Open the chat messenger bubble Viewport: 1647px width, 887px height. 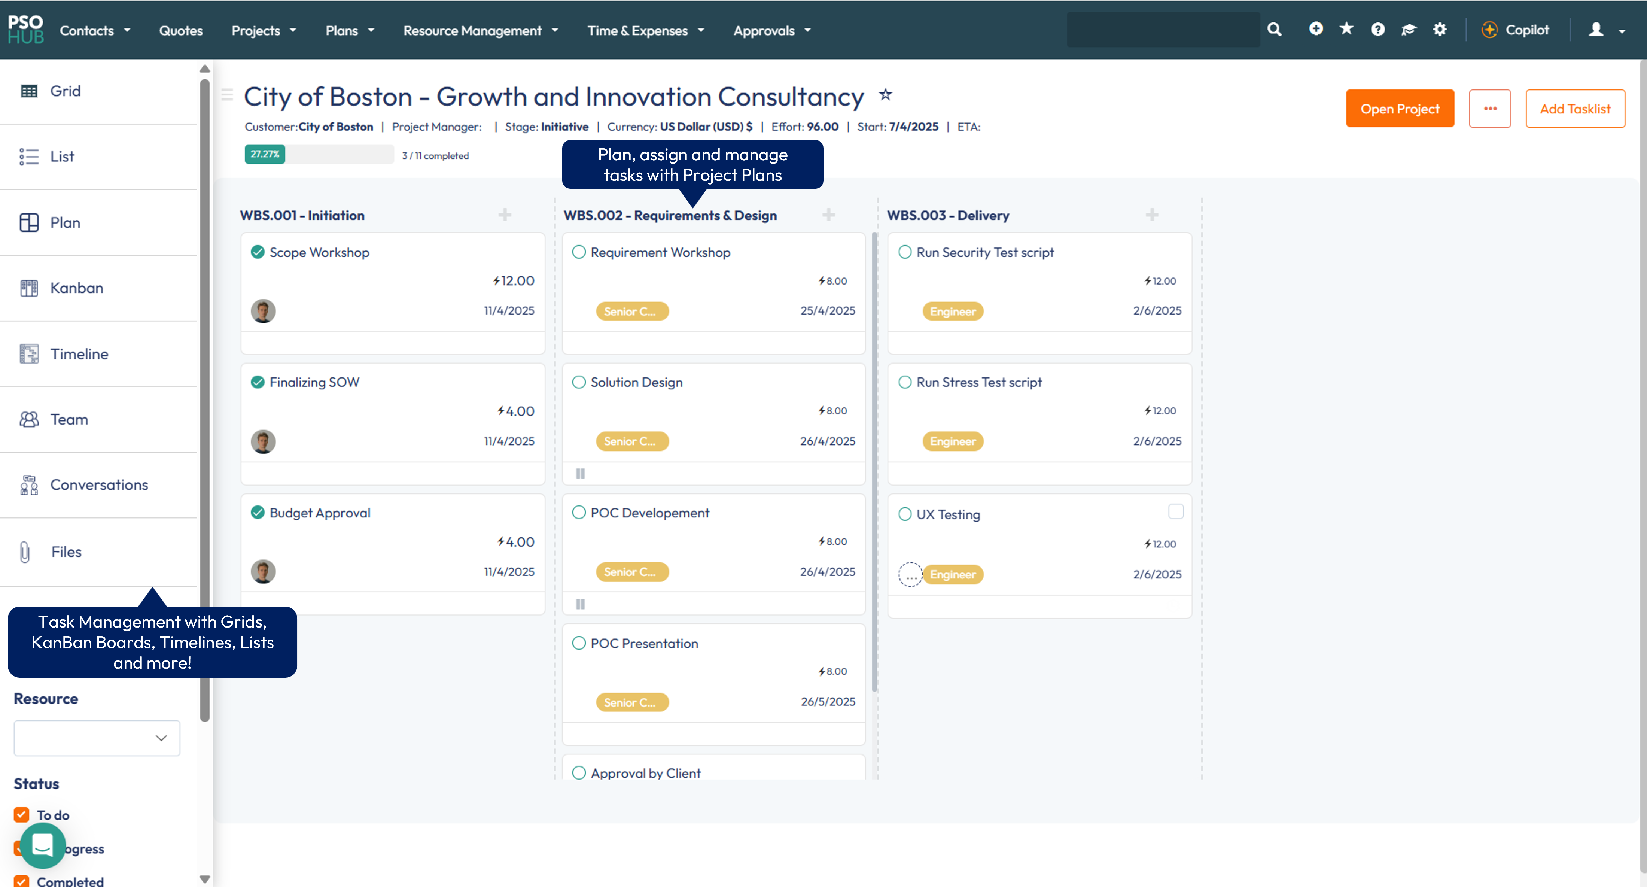click(x=43, y=845)
